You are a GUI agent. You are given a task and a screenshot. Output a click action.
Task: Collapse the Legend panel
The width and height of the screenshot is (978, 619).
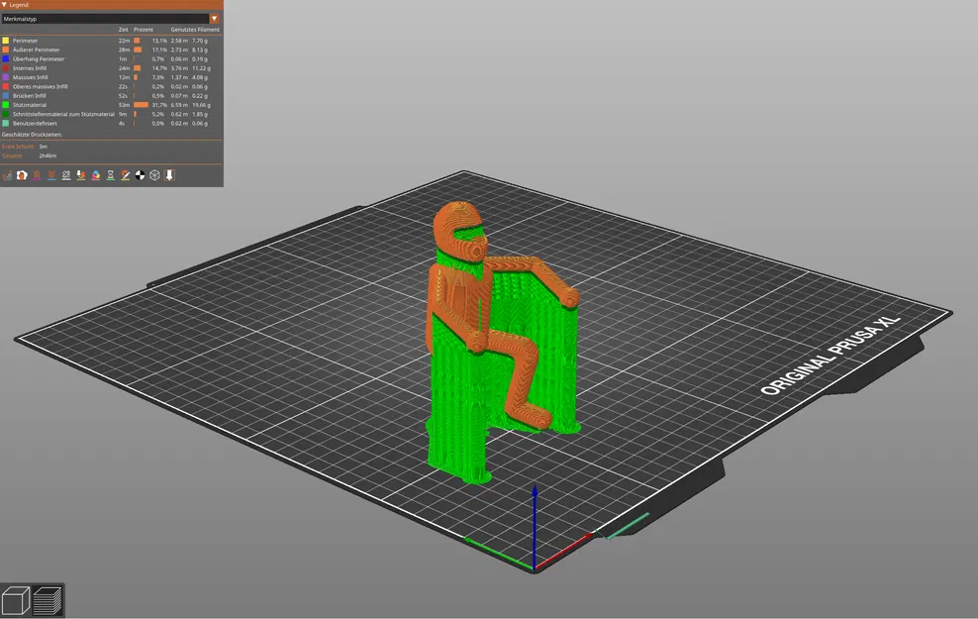pyautogui.click(x=4, y=4)
